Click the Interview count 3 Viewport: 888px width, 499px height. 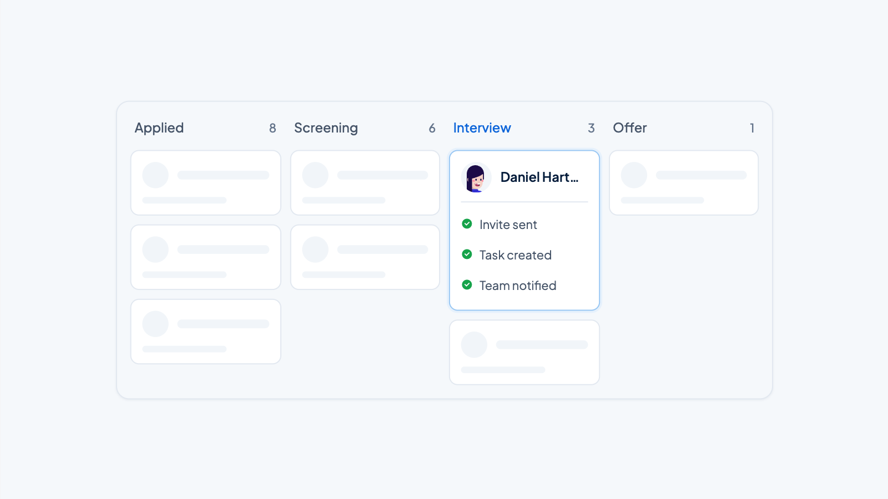click(x=592, y=128)
